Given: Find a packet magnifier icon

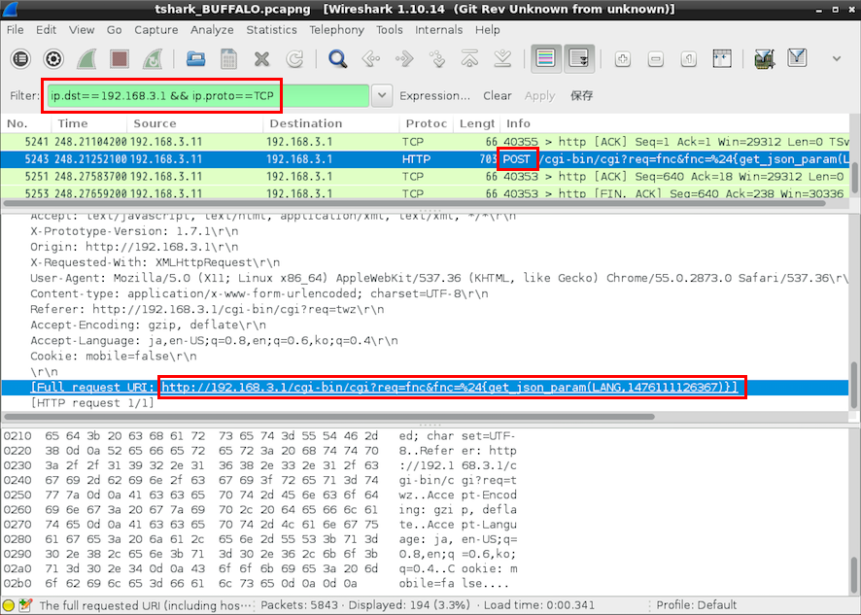Looking at the screenshot, I should (x=338, y=58).
